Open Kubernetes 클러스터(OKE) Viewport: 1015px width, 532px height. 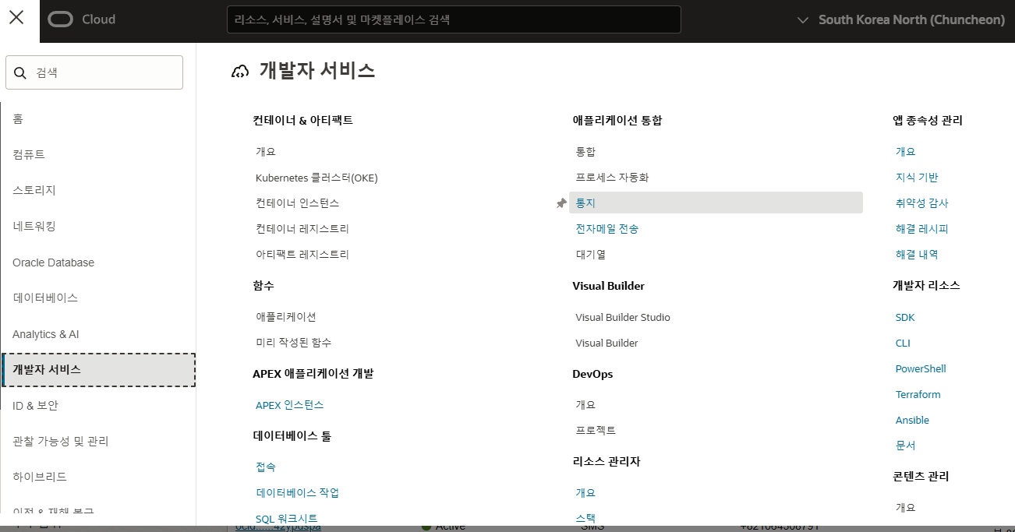click(317, 178)
